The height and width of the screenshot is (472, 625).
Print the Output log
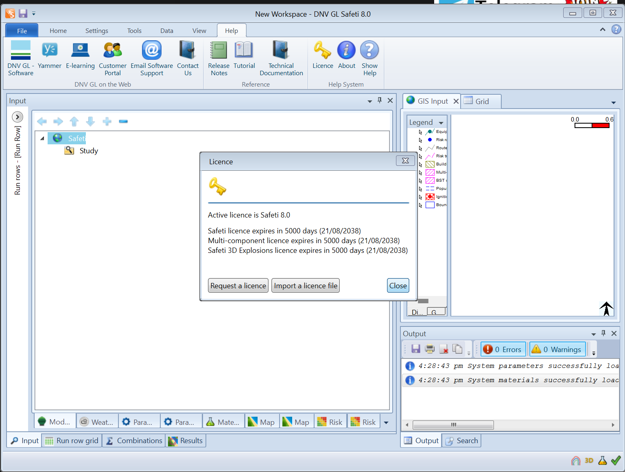click(430, 349)
